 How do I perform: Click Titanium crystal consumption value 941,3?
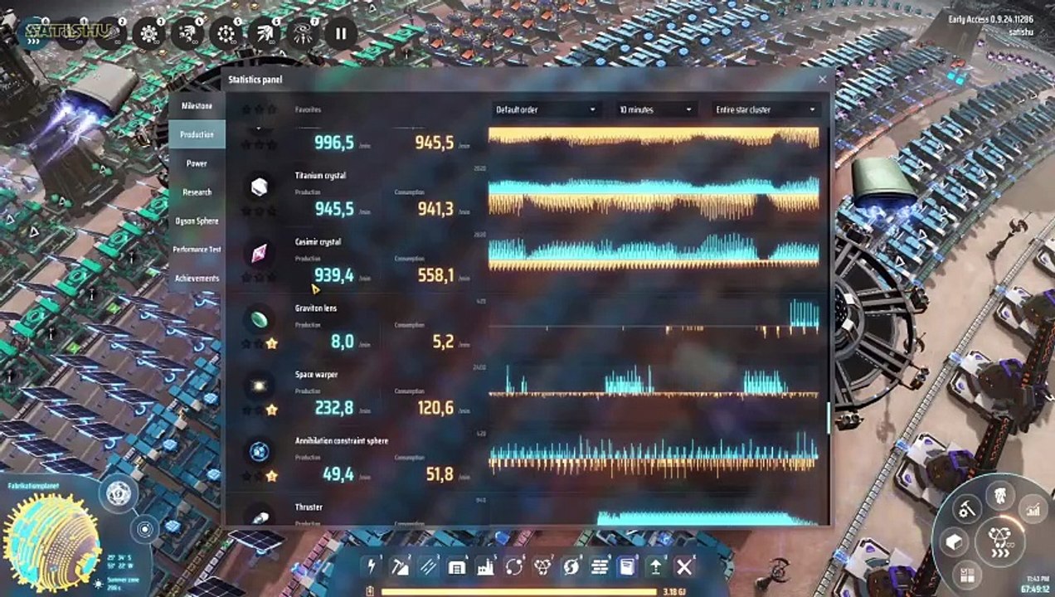click(435, 209)
